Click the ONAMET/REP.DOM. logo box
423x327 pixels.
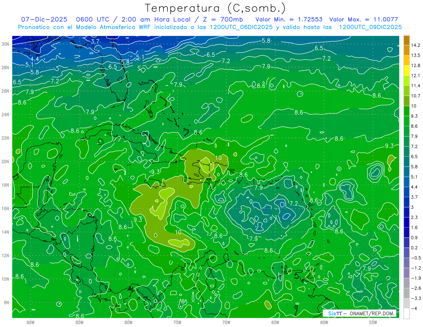pyautogui.click(x=360, y=314)
